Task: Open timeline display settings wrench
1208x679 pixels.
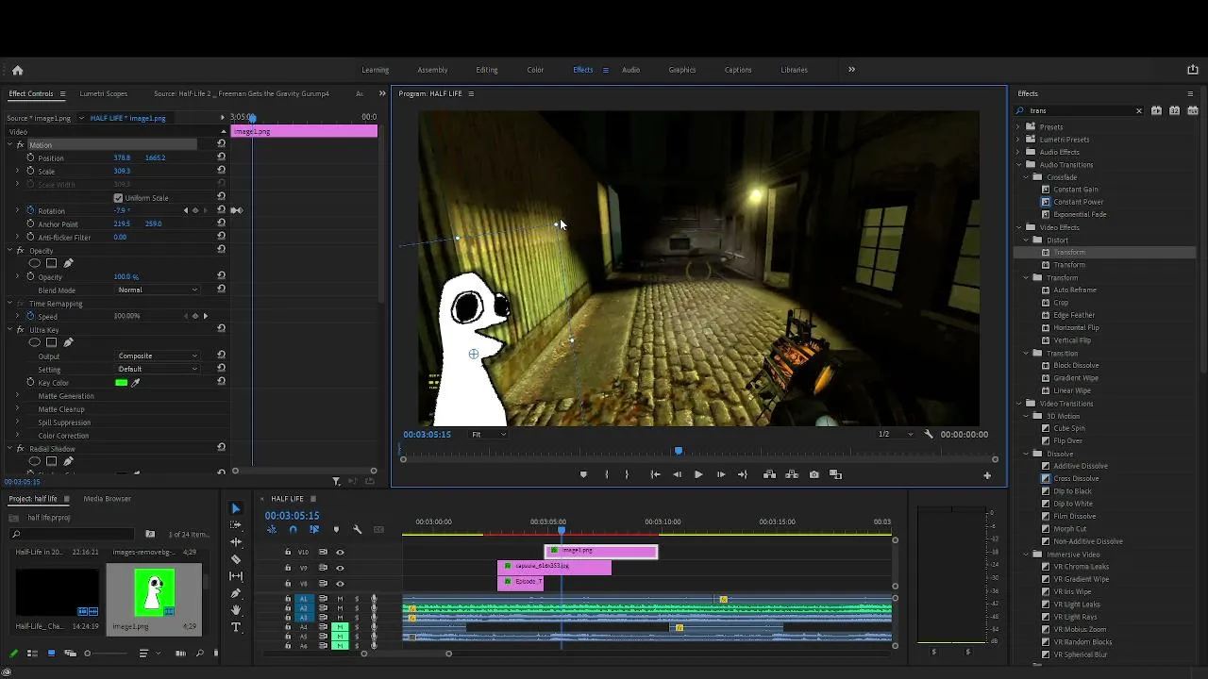Action: pos(357,529)
